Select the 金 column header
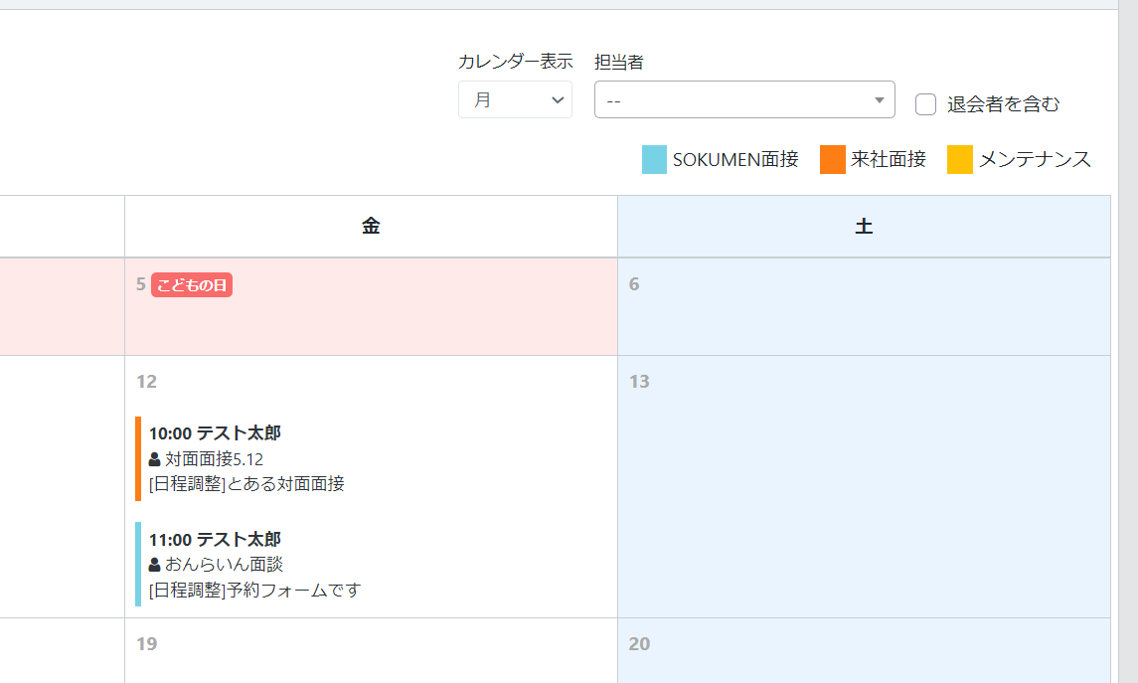This screenshot has height=683, width=1138. pos(371,227)
